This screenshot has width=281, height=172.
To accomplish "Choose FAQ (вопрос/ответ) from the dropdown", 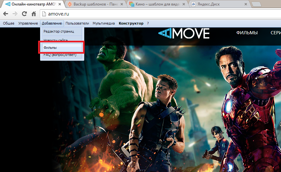I will [x=62, y=55].
